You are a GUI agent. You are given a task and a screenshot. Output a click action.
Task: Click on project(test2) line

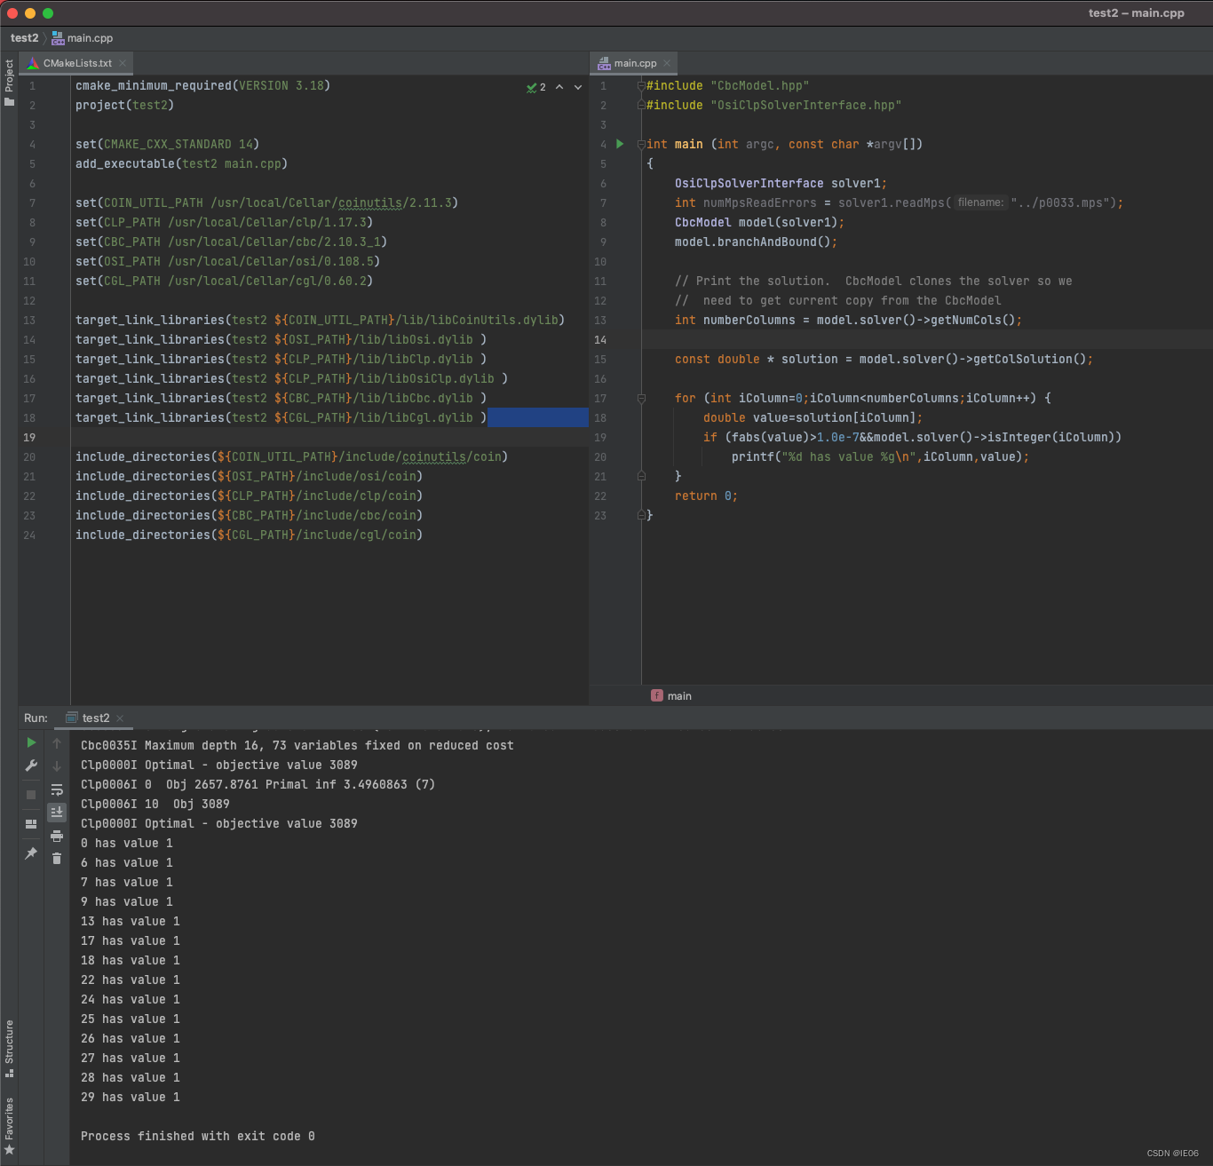(x=124, y=106)
